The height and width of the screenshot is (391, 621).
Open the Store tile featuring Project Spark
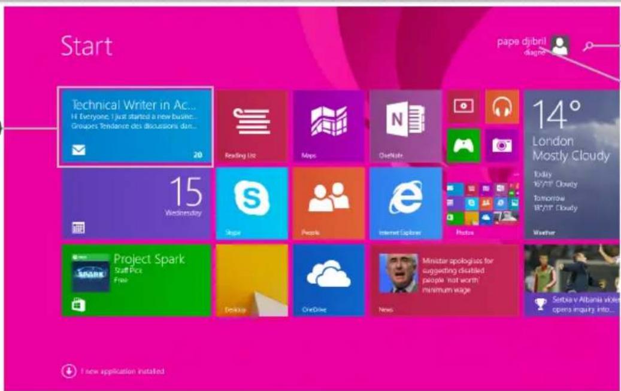(x=136, y=280)
